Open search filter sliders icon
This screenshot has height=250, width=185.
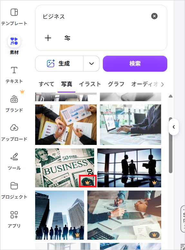[x=67, y=38]
